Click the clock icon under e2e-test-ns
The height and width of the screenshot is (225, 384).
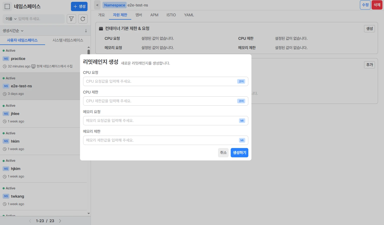point(5,94)
